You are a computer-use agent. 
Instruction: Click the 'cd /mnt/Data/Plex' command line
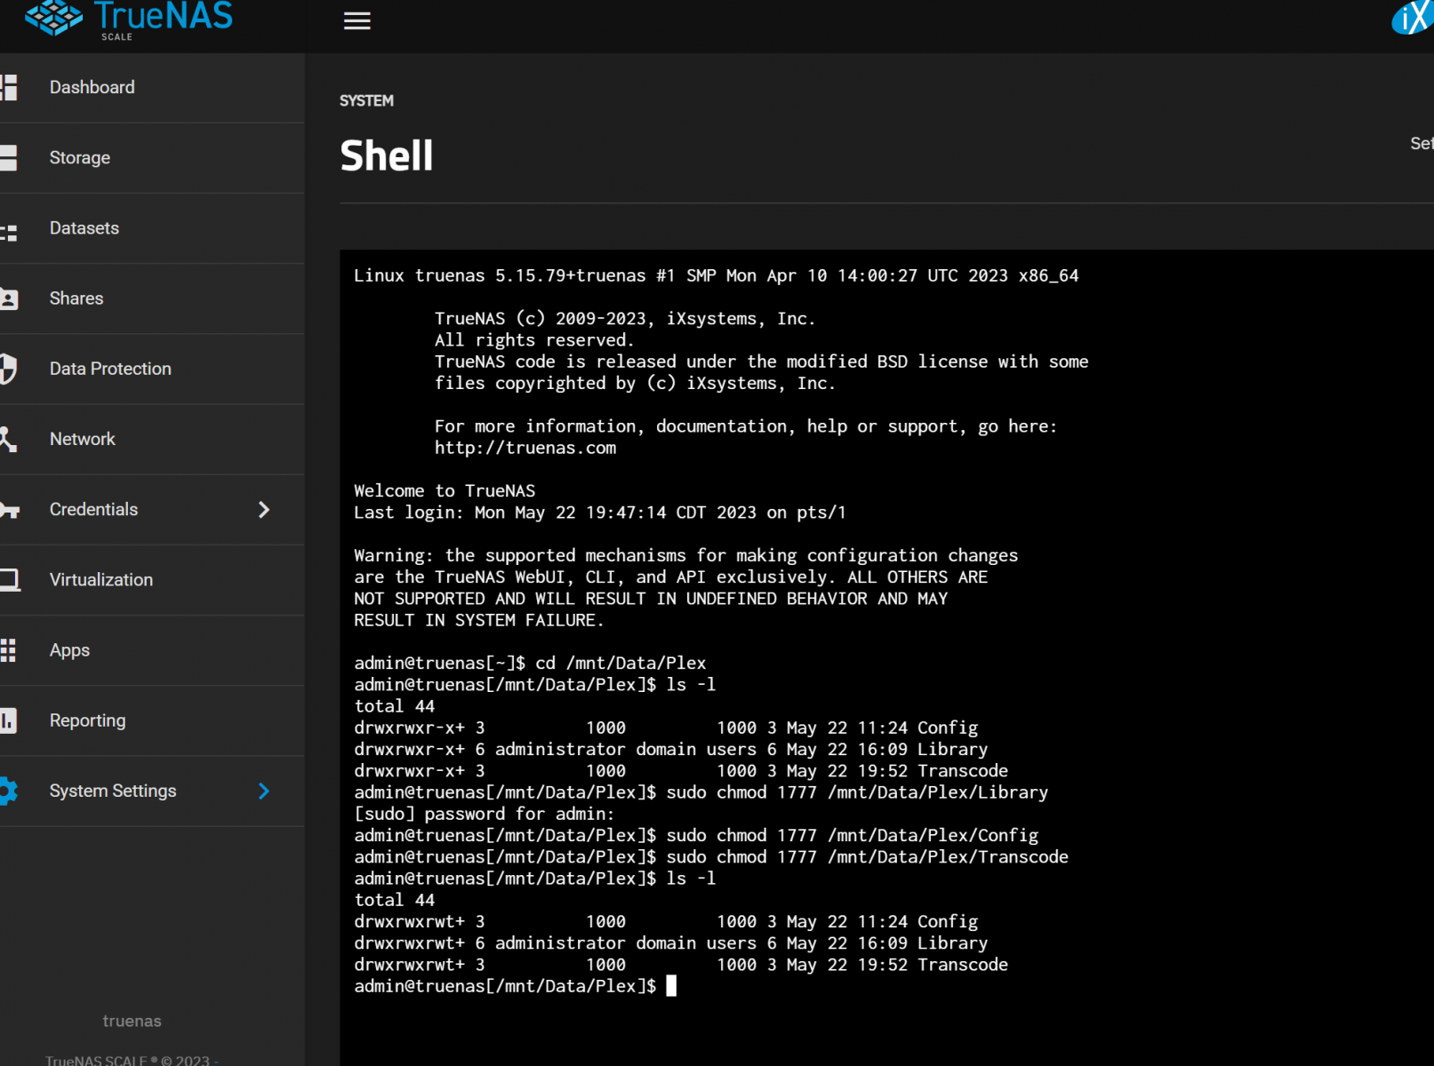coord(530,664)
